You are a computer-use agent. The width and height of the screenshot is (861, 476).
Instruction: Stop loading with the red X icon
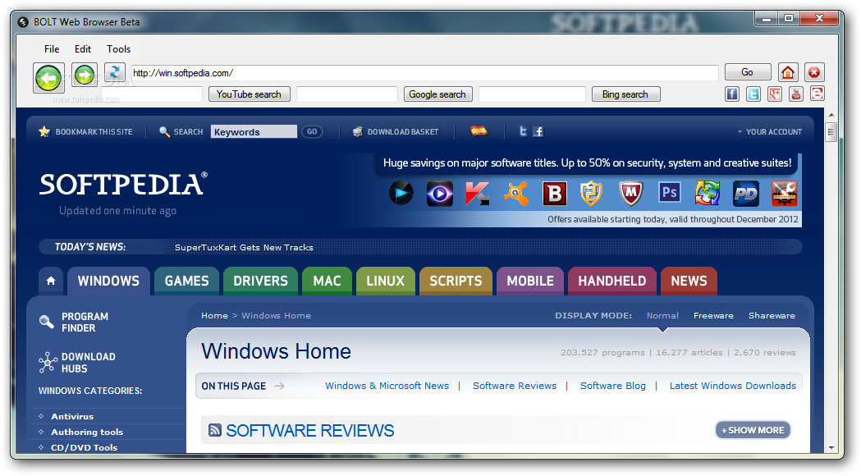pos(814,72)
